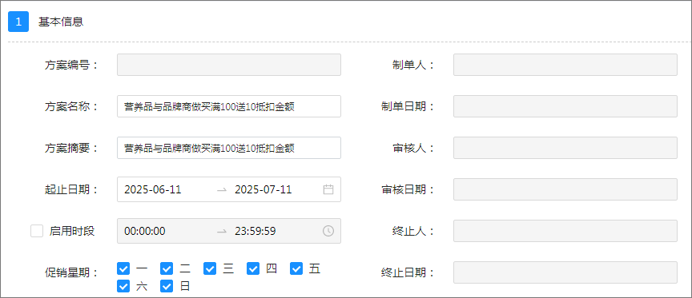Click end time 23:59:59
This screenshot has width=692, height=298.
pos(255,231)
